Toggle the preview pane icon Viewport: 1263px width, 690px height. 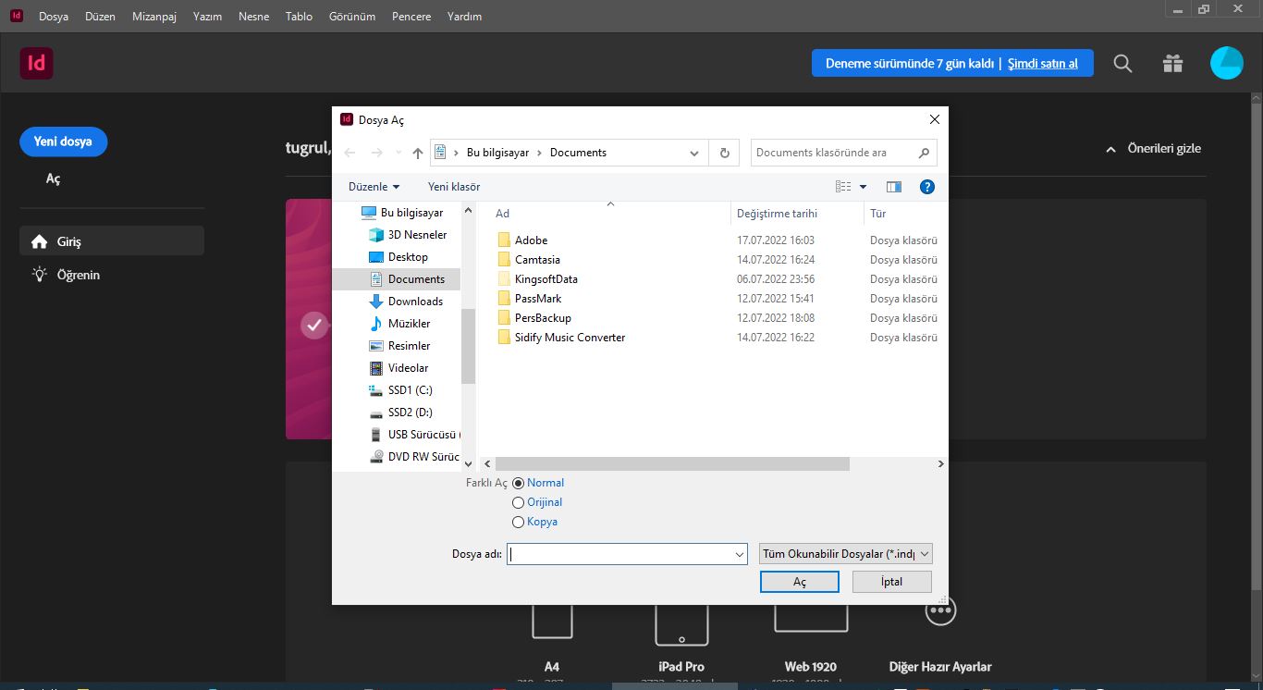[893, 187]
